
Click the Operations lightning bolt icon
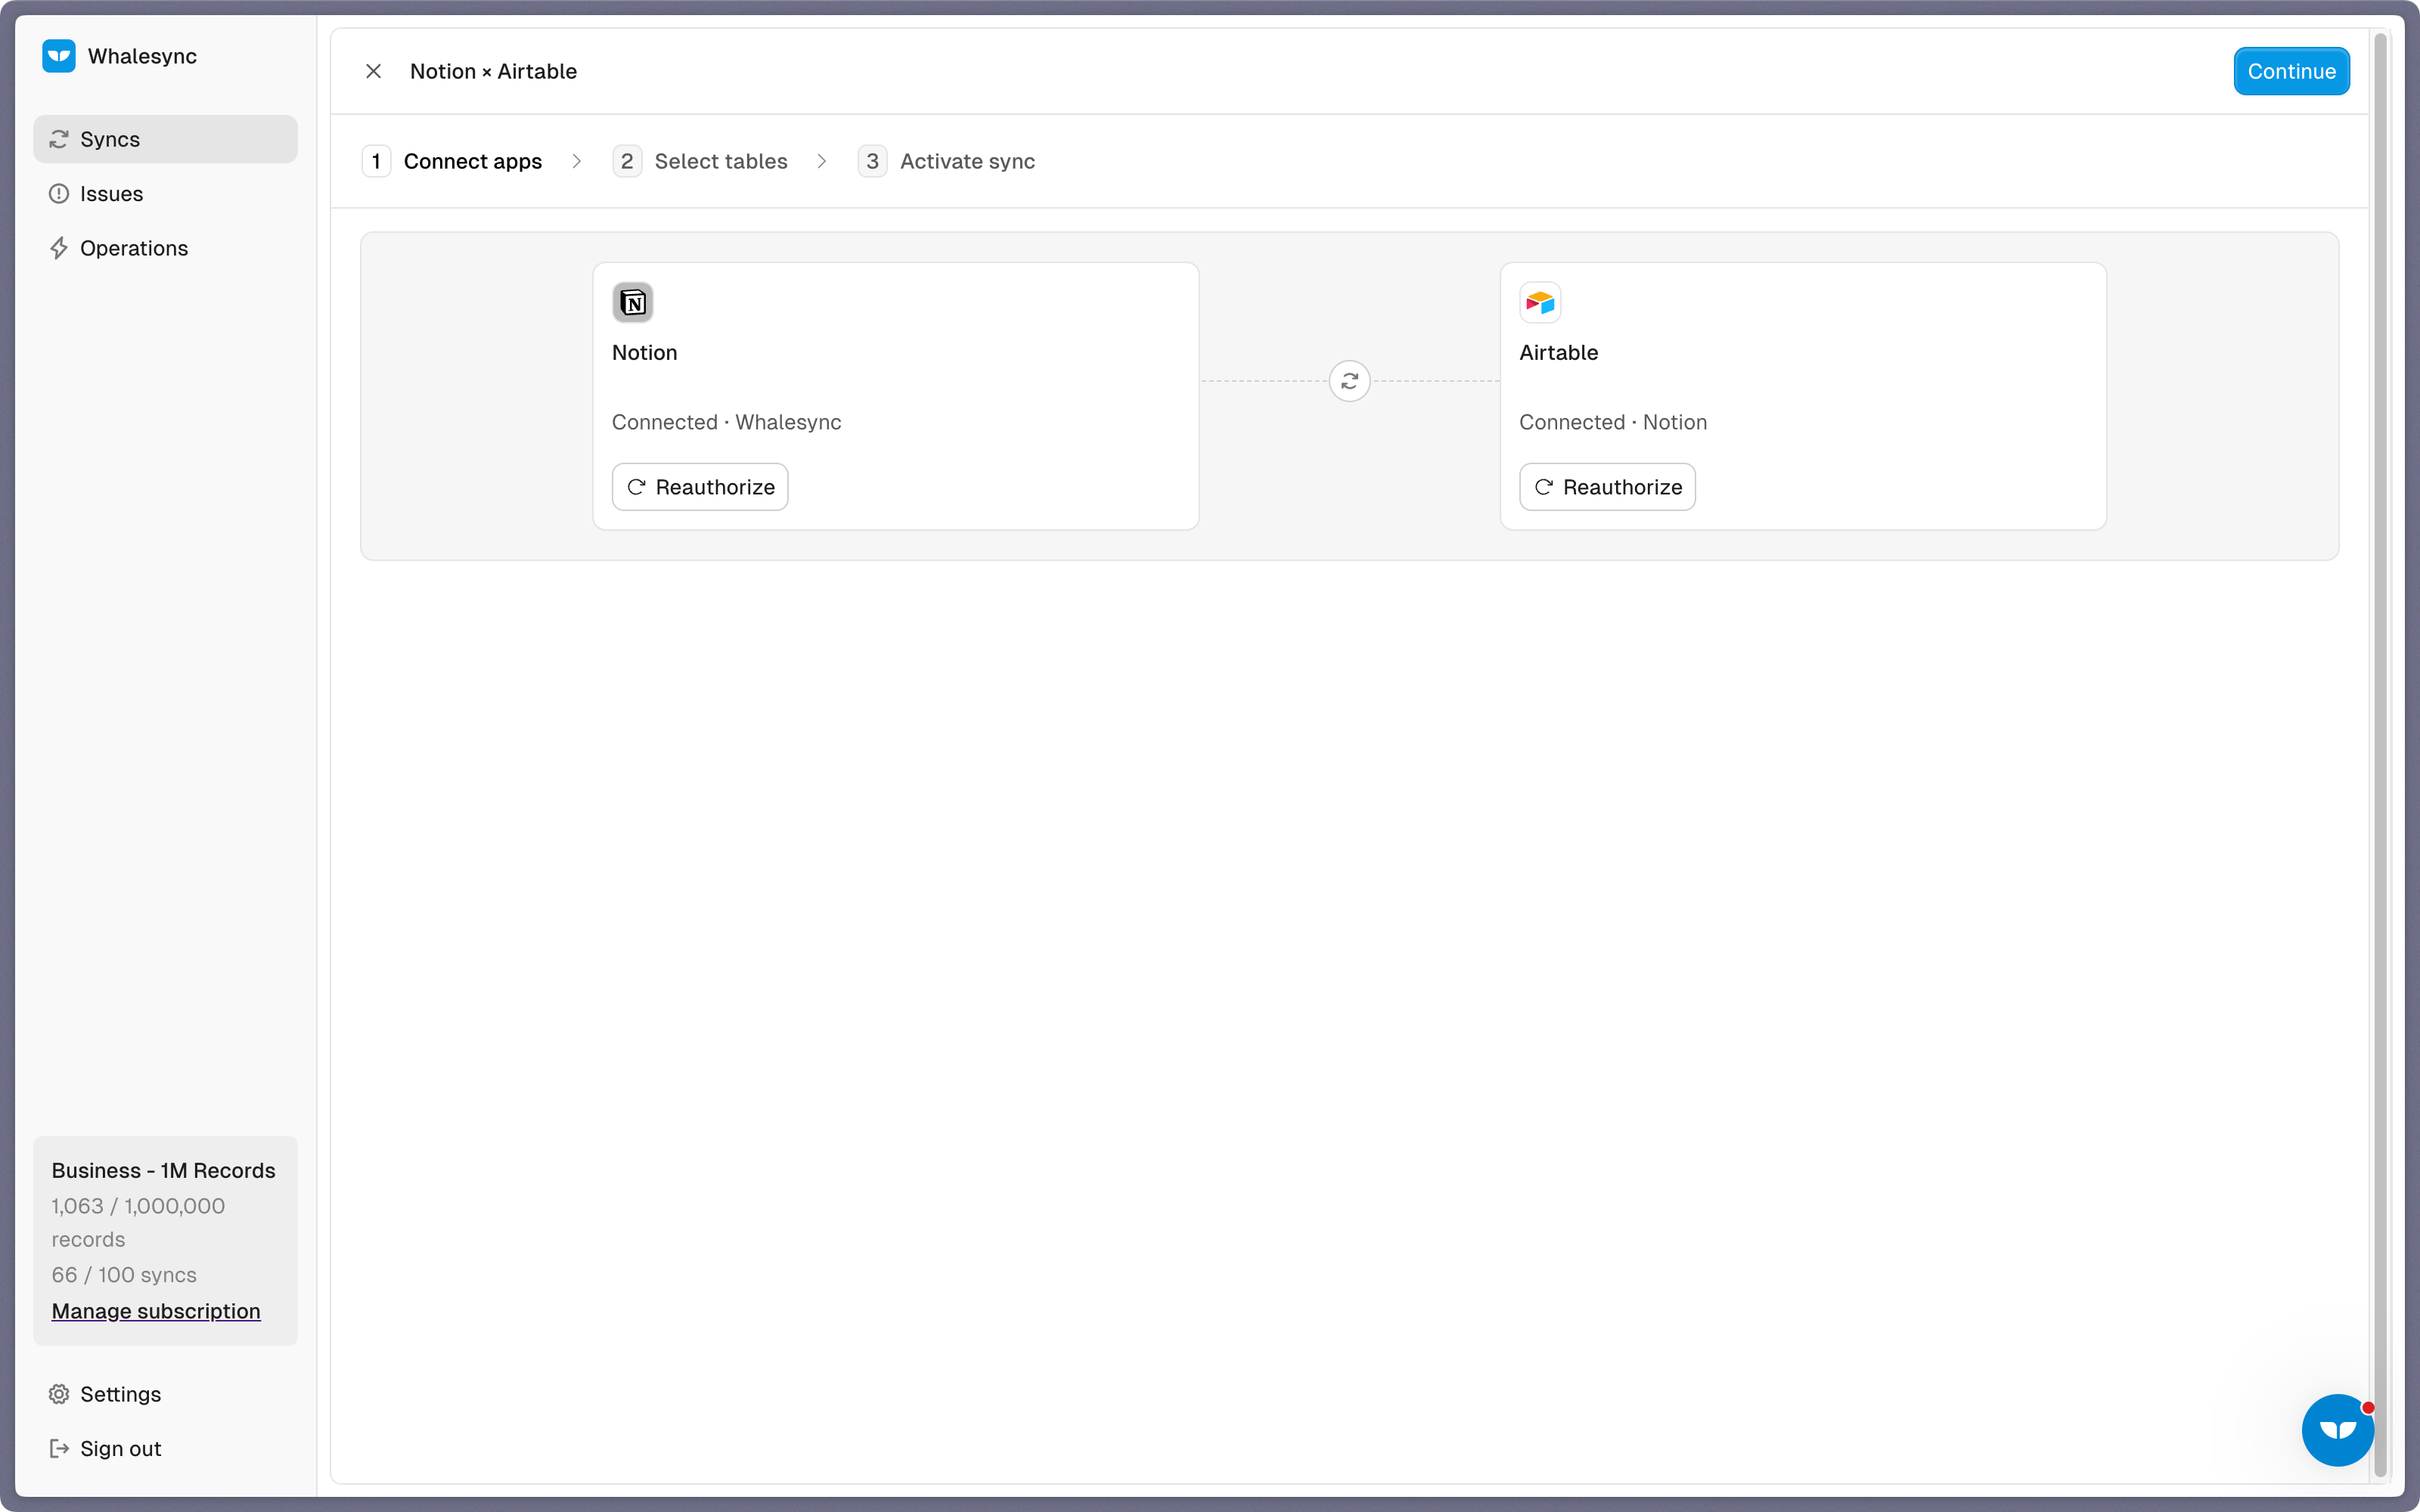pyautogui.click(x=59, y=248)
